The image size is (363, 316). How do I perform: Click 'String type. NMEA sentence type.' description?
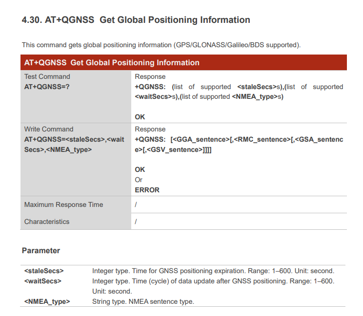click(143, 301)
